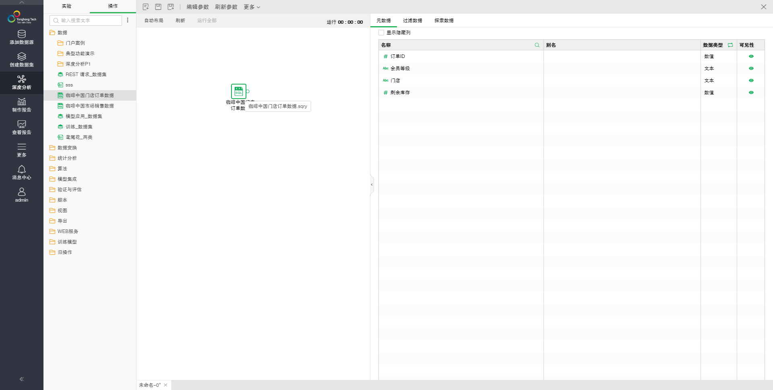Expand the 模型集成 folder
Viewport: 773px width, 390px height.
pos(52,179)
